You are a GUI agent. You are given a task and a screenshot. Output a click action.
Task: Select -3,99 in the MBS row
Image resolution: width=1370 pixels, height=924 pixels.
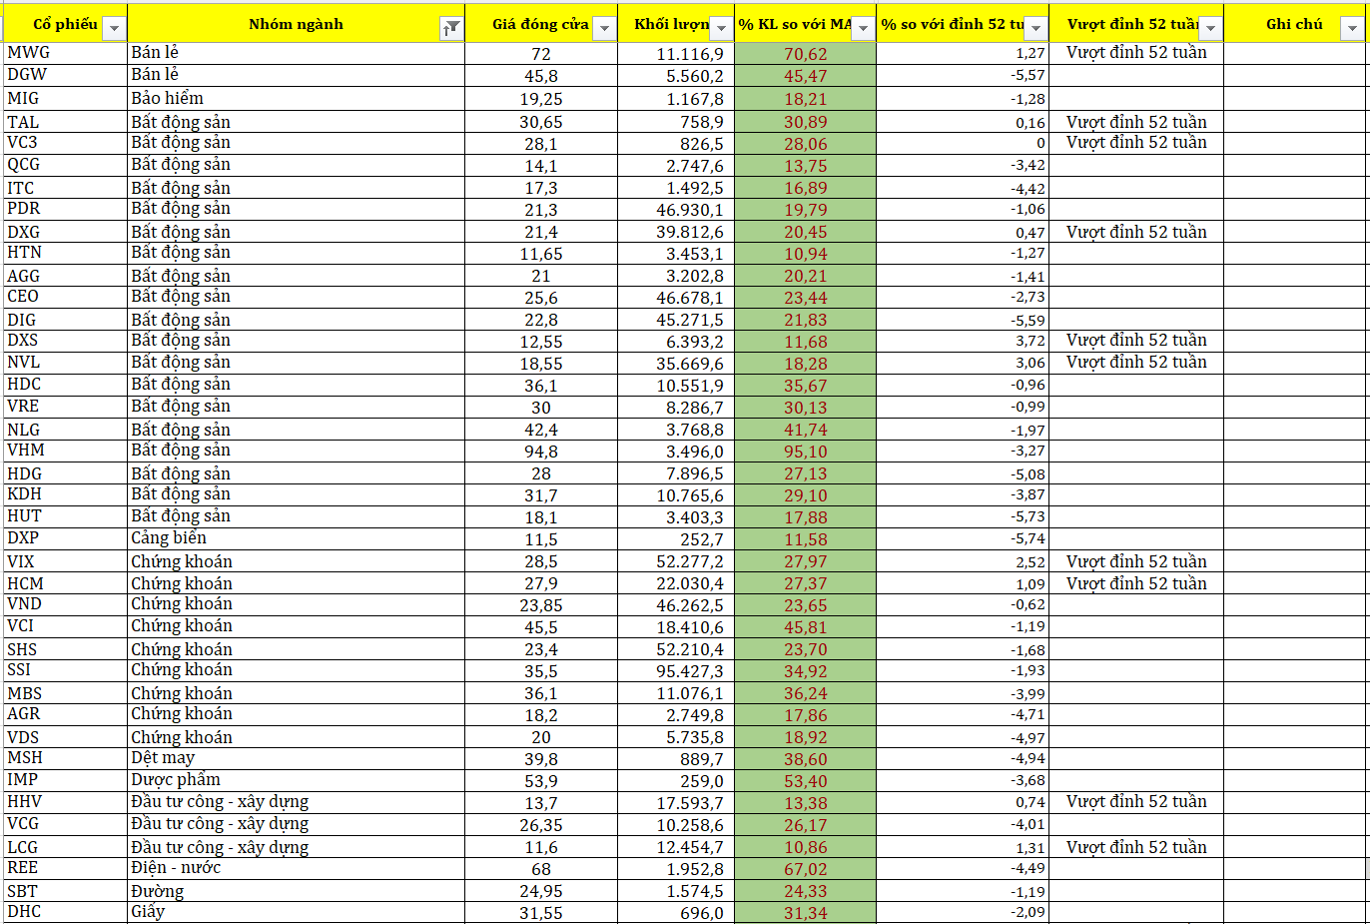pyautogui.click(x=963, y=693)
